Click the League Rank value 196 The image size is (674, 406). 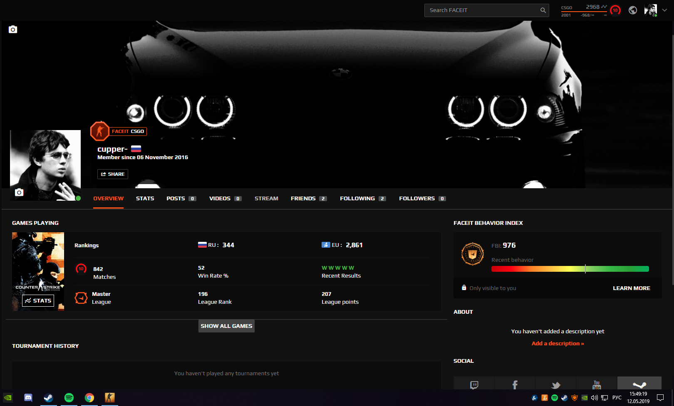pyautogui.click(x=203, y=294)
